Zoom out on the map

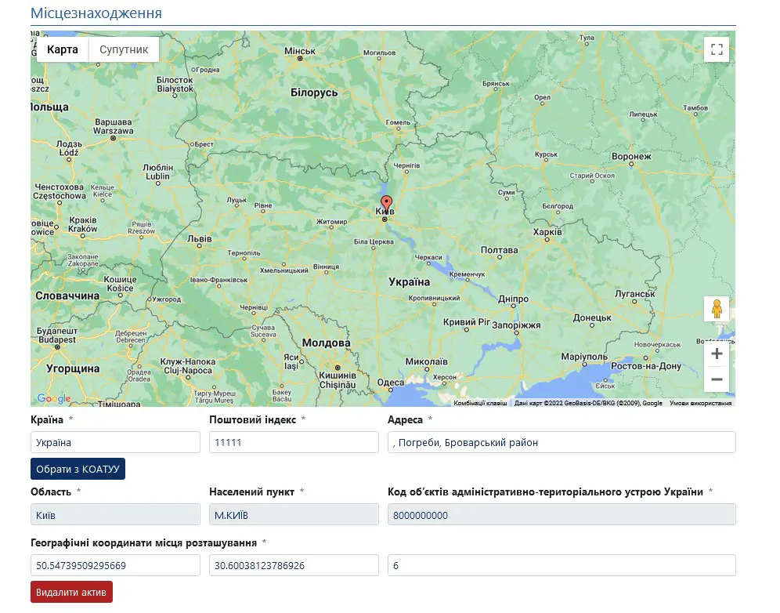(716, 379)
